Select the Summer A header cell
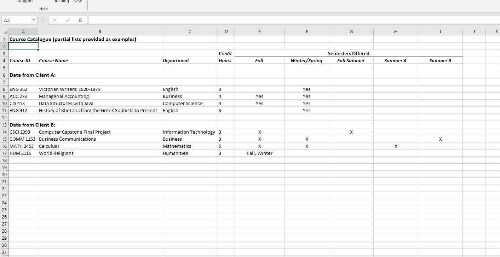The image size is (500, 257). (x=396, y=60)
